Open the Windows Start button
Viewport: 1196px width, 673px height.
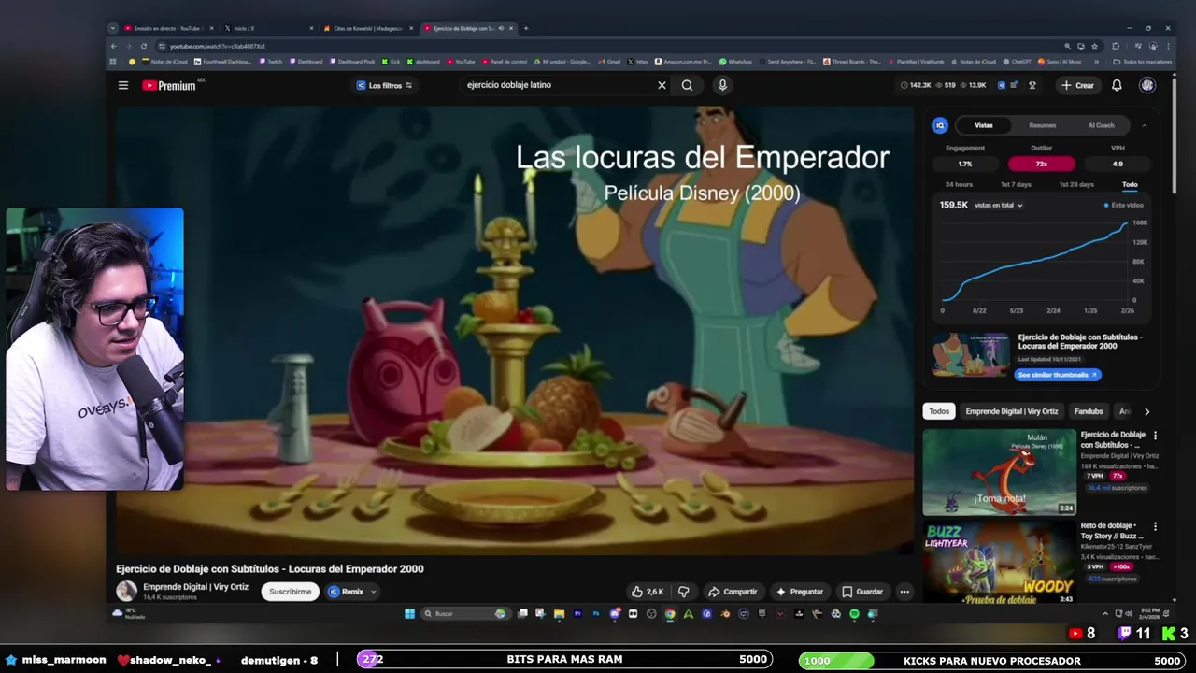pos(409,614)
